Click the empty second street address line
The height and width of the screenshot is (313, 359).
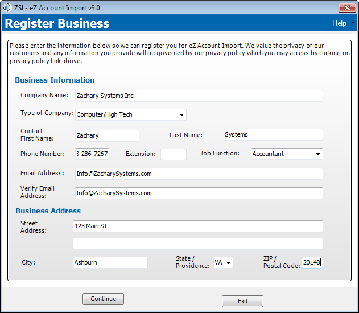197,244
